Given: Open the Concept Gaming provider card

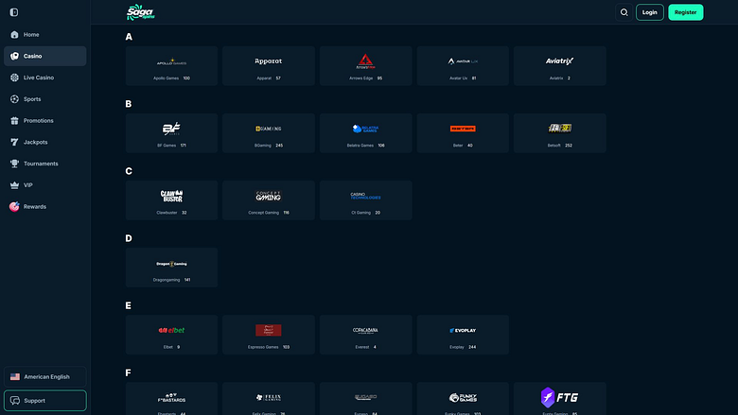Looking at the screenshot, I should [x=269, y=200].
